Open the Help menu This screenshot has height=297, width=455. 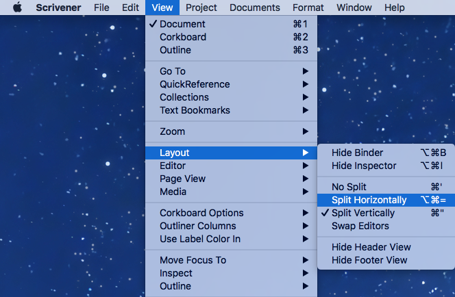point(394,8)
